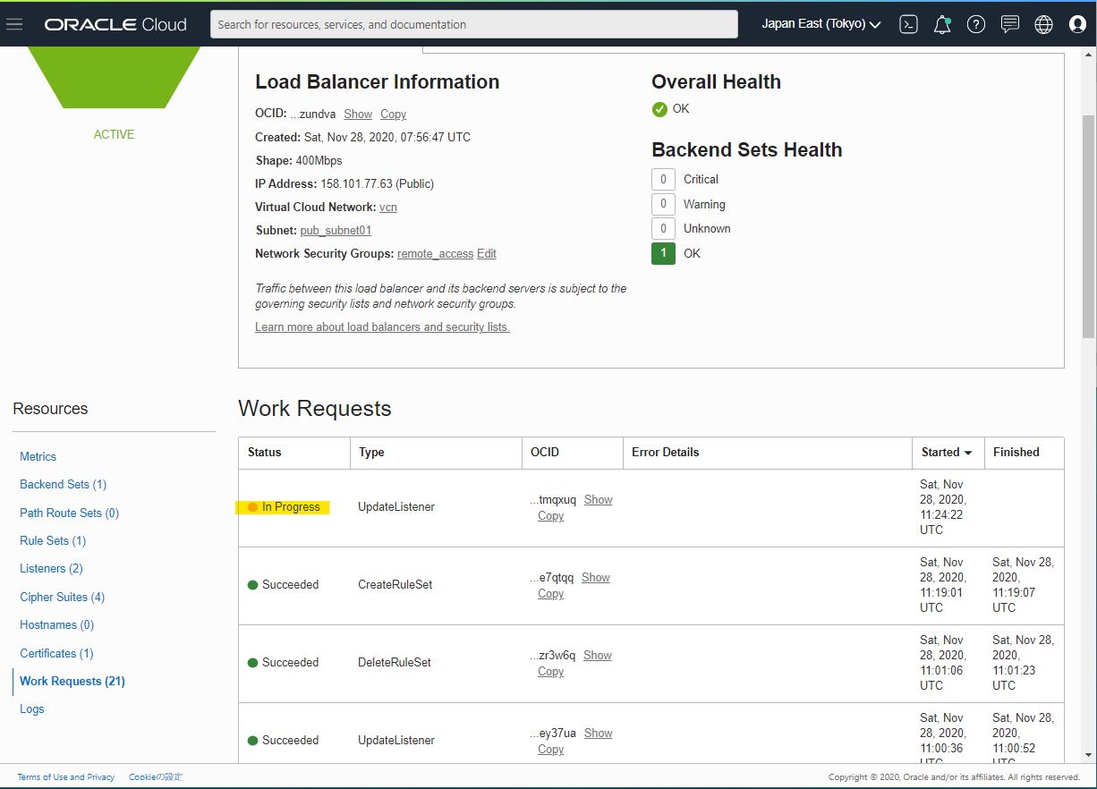Show OCID ending ey37ua

click(599, 733)
